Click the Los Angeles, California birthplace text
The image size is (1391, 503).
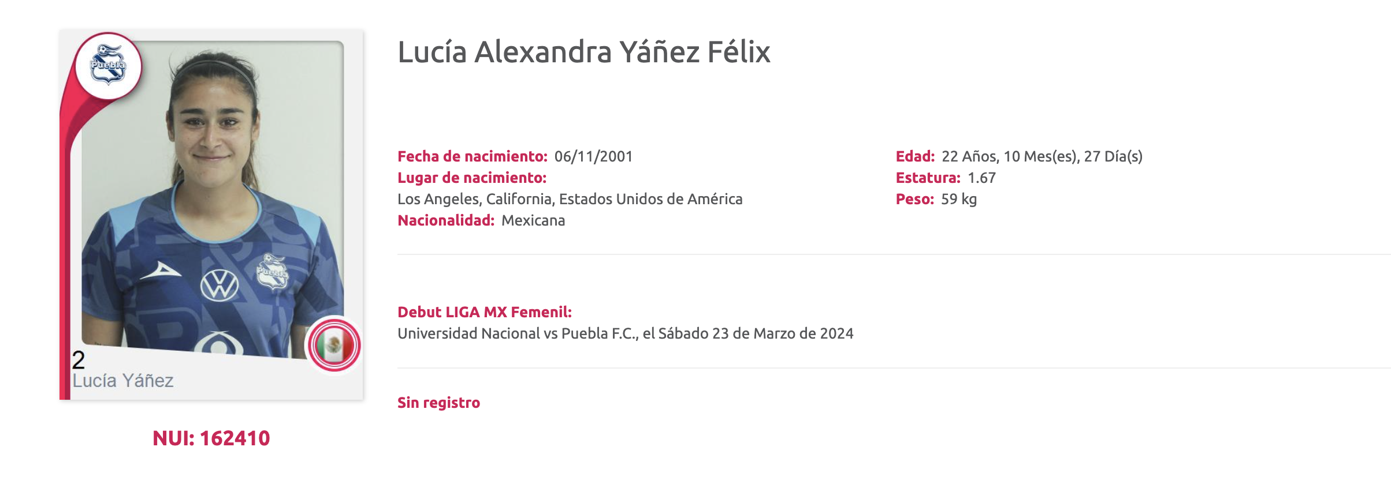(570, 199)
